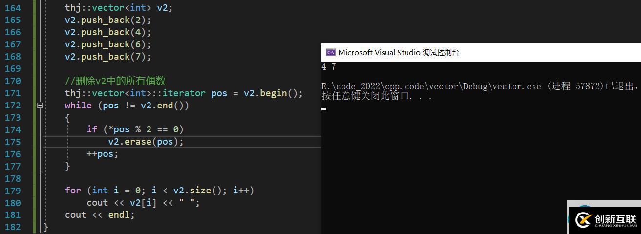Click line number 182 in the gutter
Image resolution: width=641 pixels, height=234 pixels.
12,227
